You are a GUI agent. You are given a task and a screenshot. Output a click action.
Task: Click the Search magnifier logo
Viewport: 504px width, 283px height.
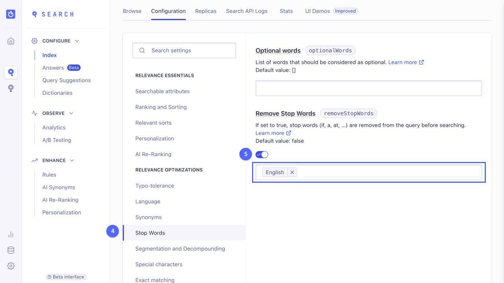coord(35,14)
